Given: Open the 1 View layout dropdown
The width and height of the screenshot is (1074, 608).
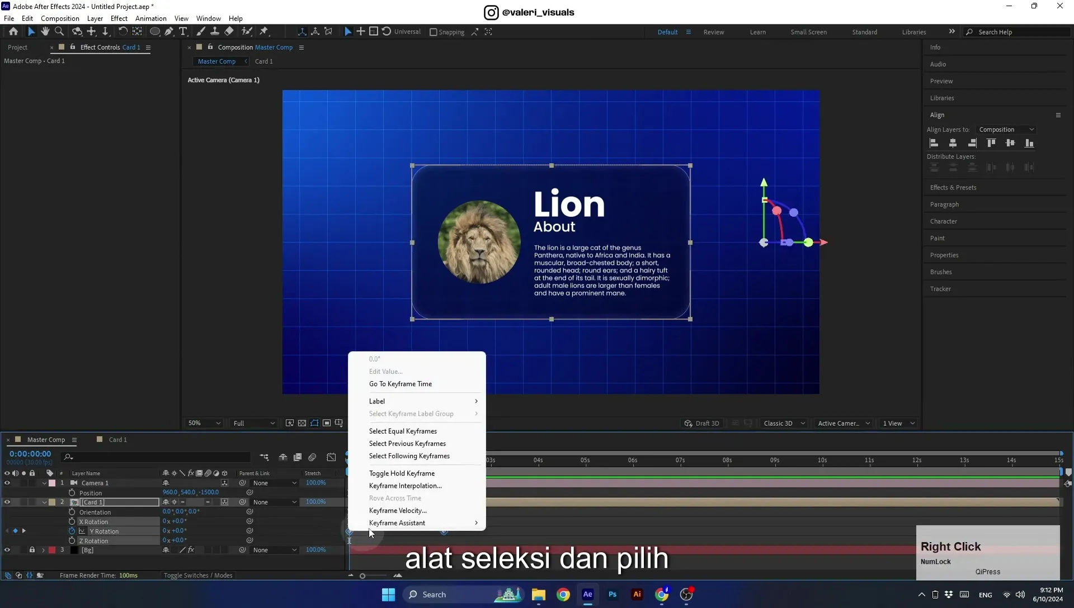Looking at the screenshot, I should [x=898, y=423].
